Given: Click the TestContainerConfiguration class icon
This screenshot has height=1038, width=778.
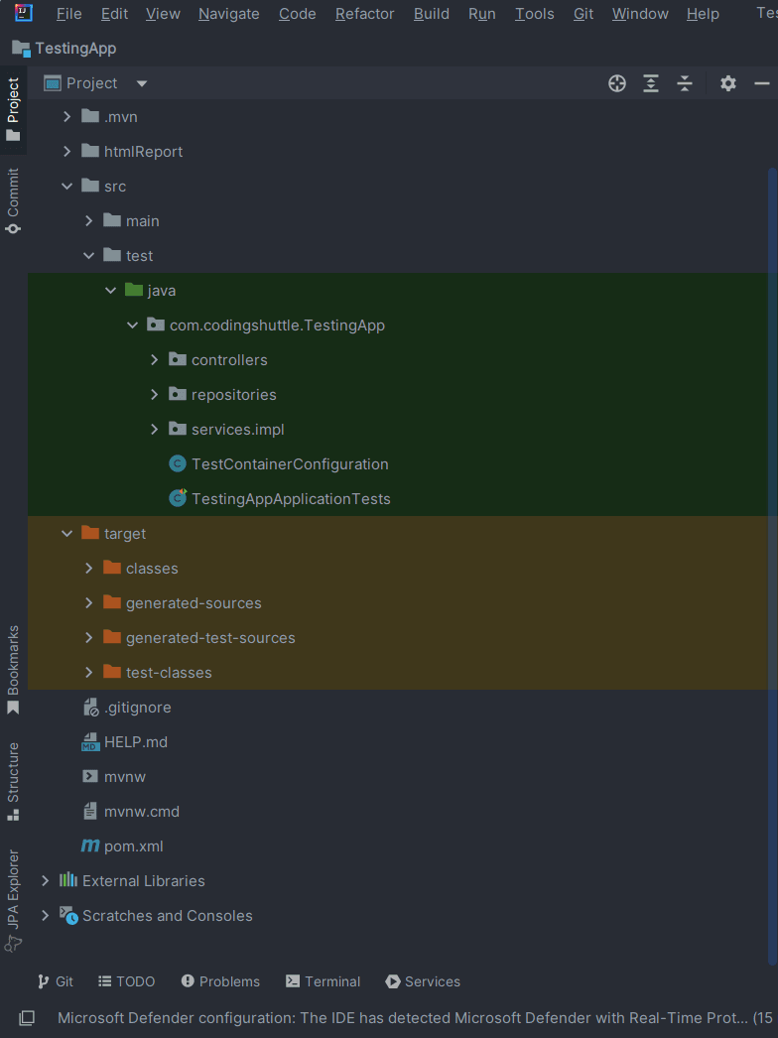Looking at the screenshot, I should tap(178, 464).
